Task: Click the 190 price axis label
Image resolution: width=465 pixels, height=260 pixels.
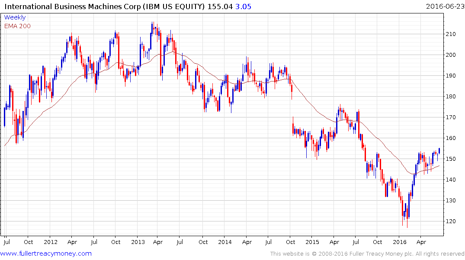Action: click(450, 76)
